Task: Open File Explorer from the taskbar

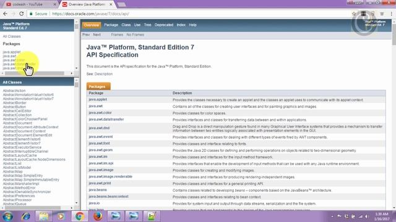Action: (x=43, y=216)
